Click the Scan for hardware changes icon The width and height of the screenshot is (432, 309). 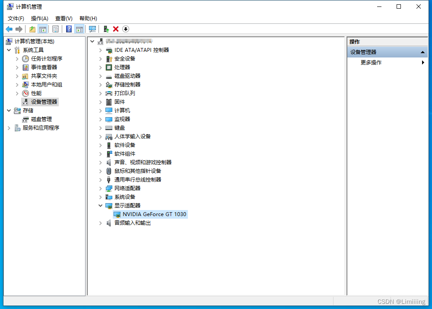[92, 29]
